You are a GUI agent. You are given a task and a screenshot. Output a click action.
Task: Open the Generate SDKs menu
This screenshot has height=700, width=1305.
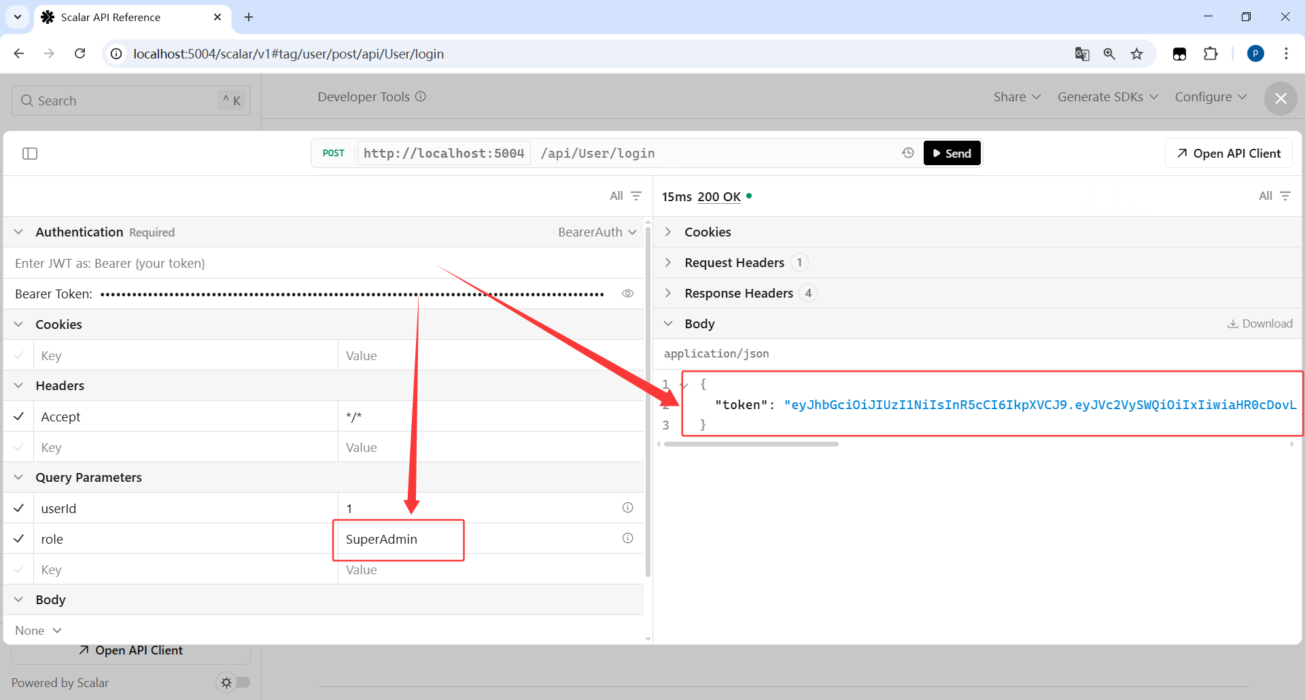1108,97
